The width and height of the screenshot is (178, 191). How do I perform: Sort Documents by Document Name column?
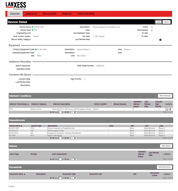point(17,174)
